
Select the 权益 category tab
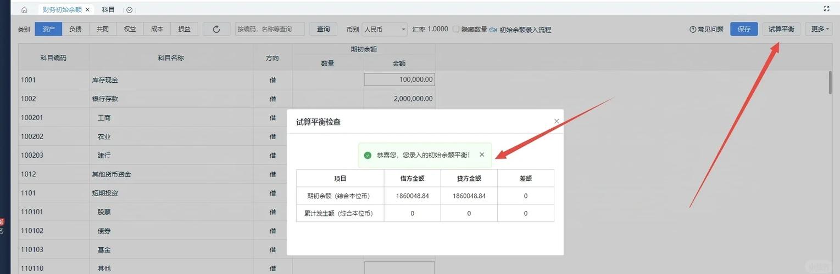[x=130, y=29]
